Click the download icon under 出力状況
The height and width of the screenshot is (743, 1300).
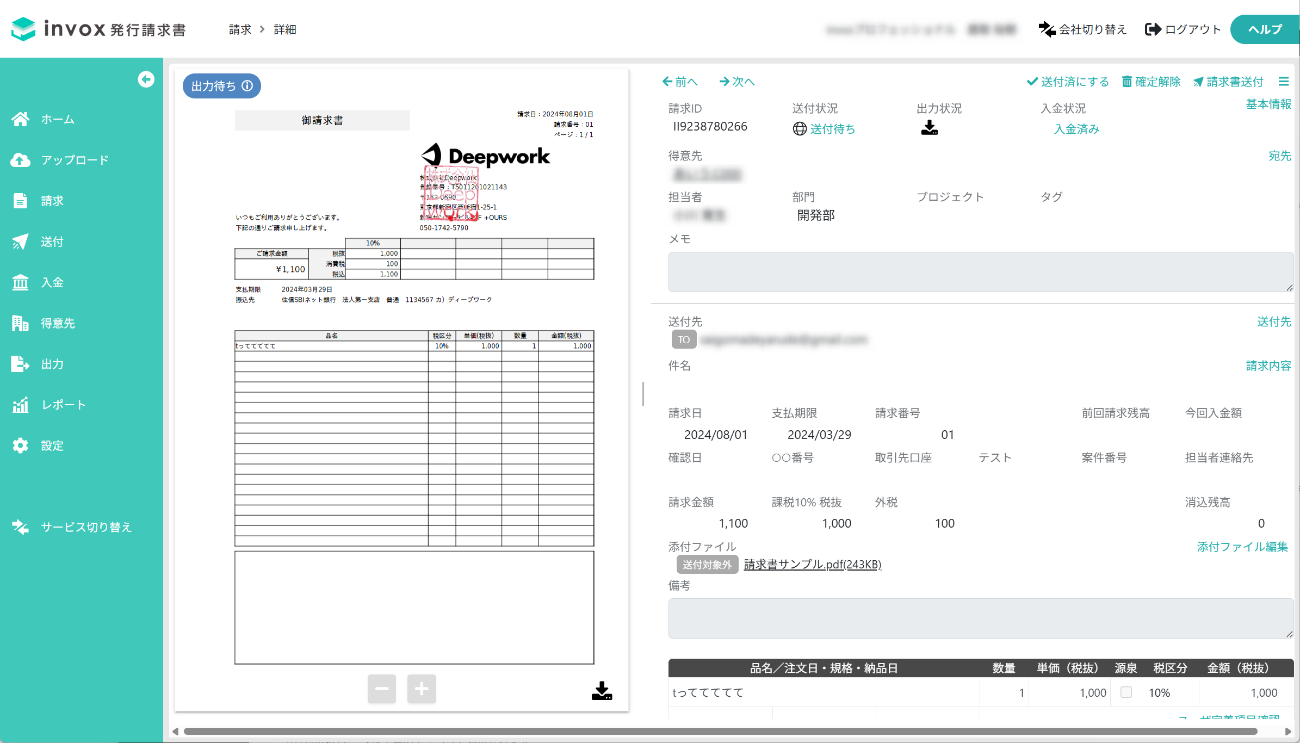point(929,128)
